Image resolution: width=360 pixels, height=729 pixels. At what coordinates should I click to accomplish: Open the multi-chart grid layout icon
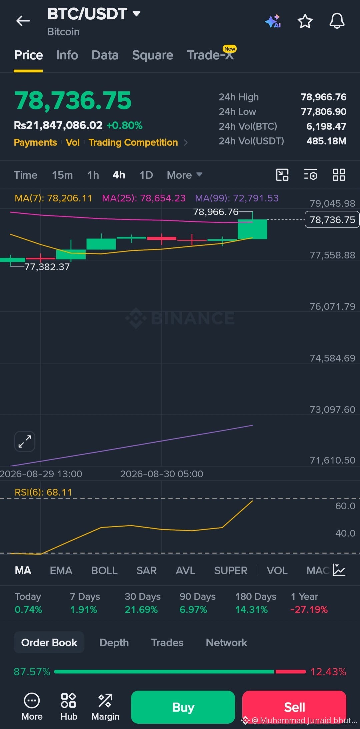[339, 175]
